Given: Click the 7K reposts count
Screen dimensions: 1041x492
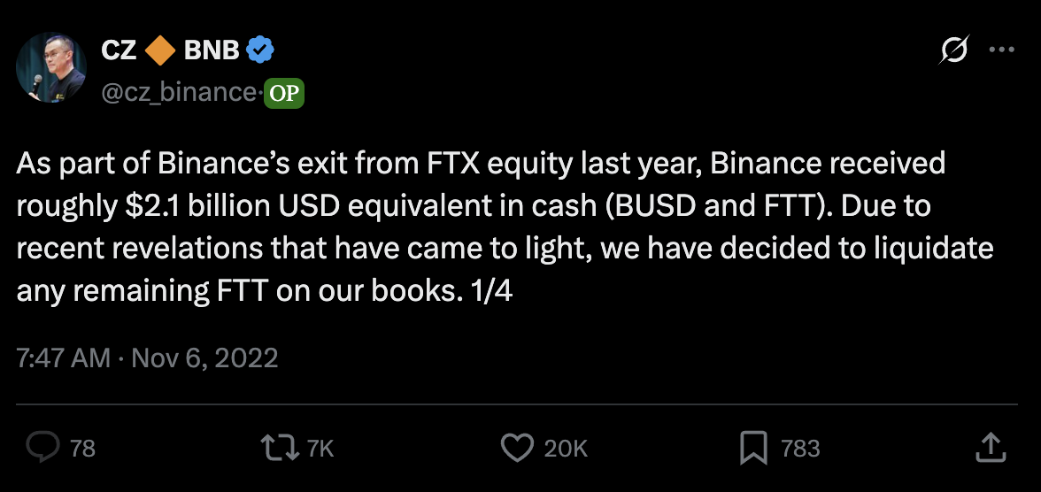Looking at the screenshot, I should pos(320,449).
